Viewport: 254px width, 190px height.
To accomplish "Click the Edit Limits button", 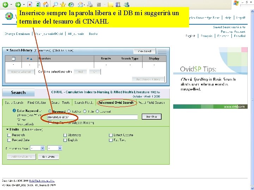I will (x=48, y=157).
